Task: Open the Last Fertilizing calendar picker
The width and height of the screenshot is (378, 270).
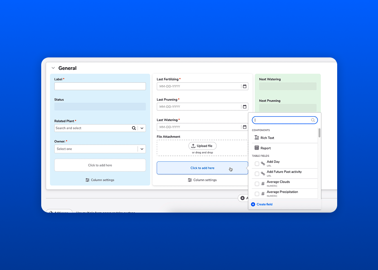Action: 245,86
